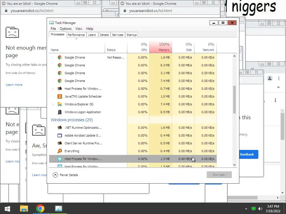
Task: Click the End task button
Action: pos(219,175)
